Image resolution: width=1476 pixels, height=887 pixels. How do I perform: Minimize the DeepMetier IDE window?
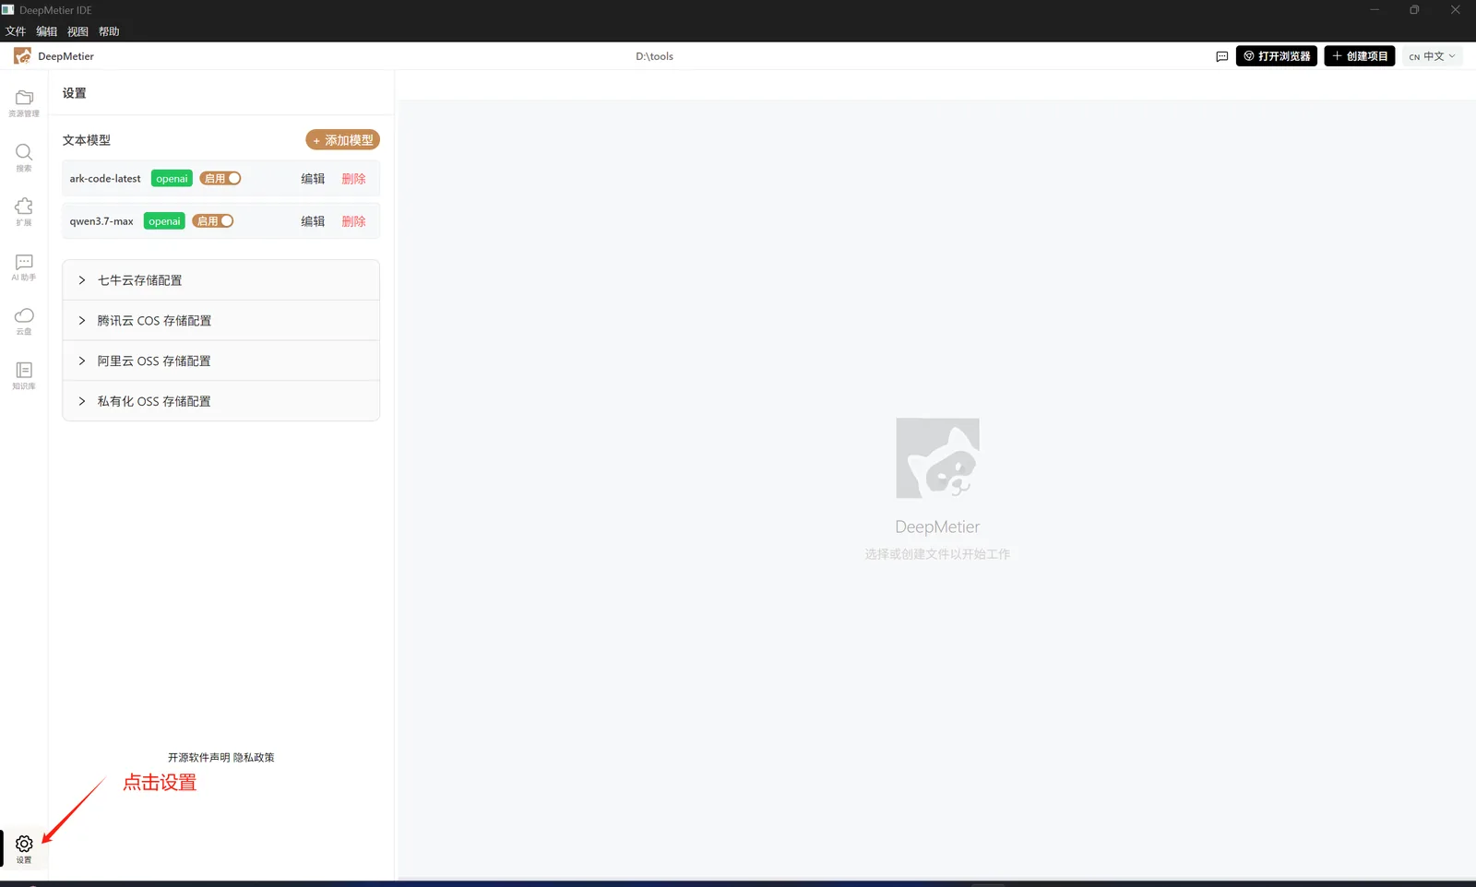pos(1375,10)
